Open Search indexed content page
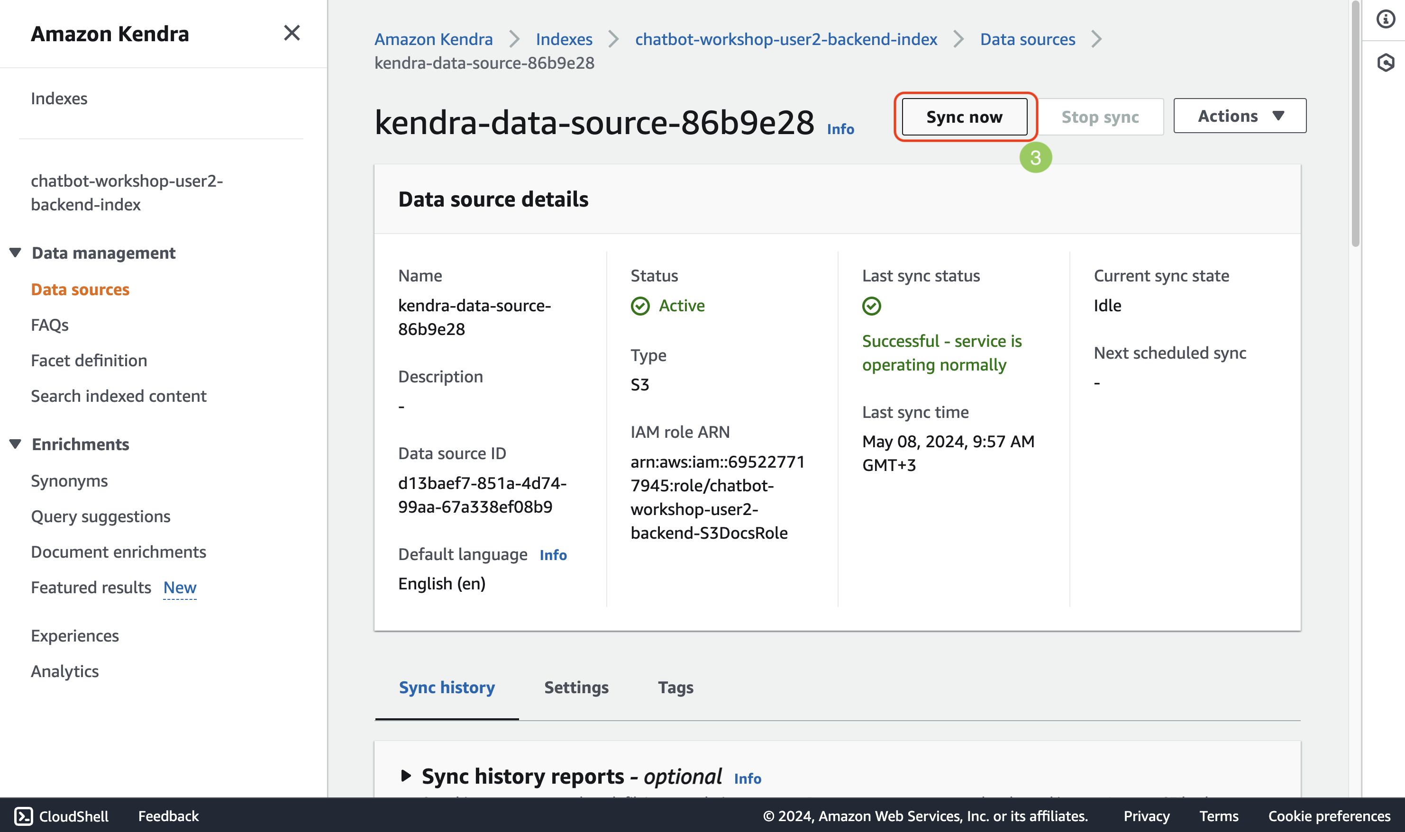This screenshot has width=1405, height=832. point(119,396)
